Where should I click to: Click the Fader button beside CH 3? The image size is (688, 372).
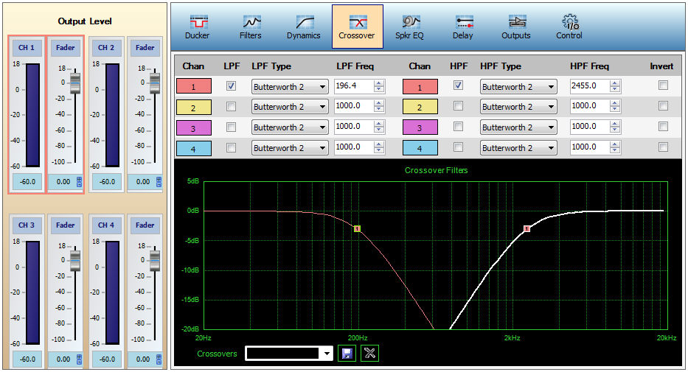tap(65, 225)
